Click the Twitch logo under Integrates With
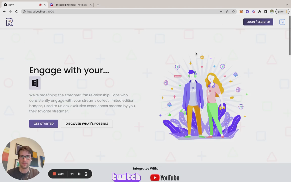Screen dimensions: 291x182 click(126, 177)
